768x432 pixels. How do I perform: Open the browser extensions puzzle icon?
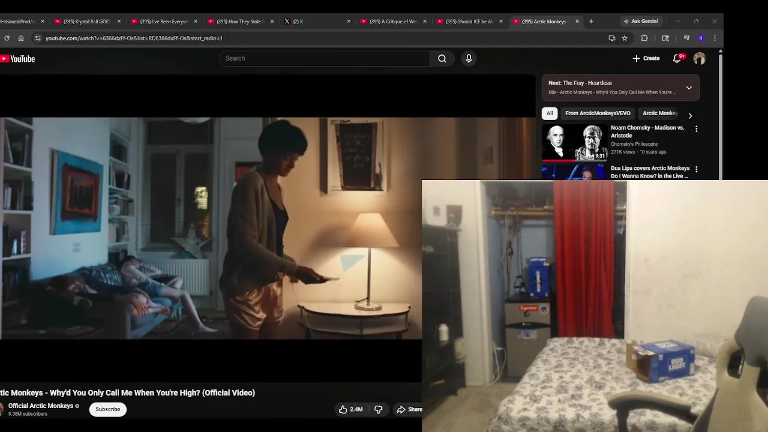tap(644, 38)
